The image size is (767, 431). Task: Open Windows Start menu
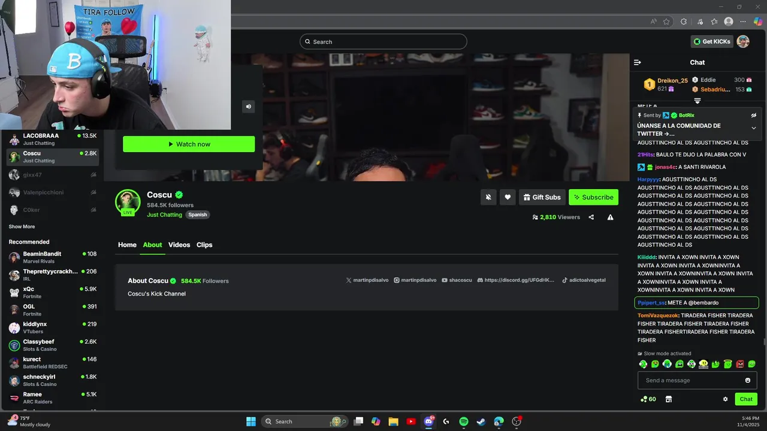pos(251,421)
